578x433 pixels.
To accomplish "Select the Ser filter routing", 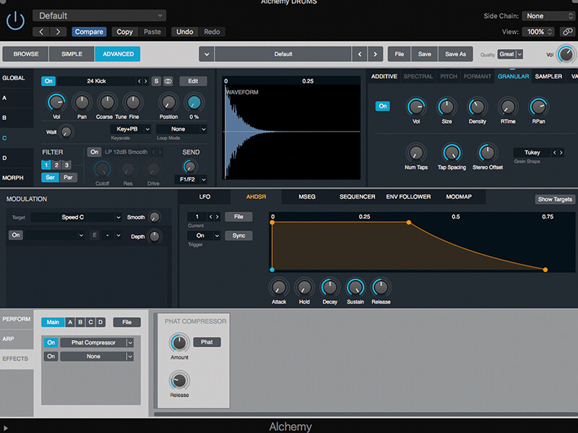I will pos(50,178).
